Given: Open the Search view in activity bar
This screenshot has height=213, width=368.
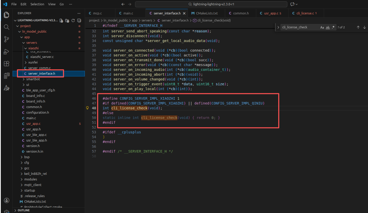Looking at the screenshot, I should coord(7,27).
